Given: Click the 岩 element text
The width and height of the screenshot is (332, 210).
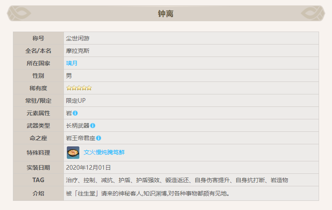Looking at the screenshot, I should click(x=69, y=113).
